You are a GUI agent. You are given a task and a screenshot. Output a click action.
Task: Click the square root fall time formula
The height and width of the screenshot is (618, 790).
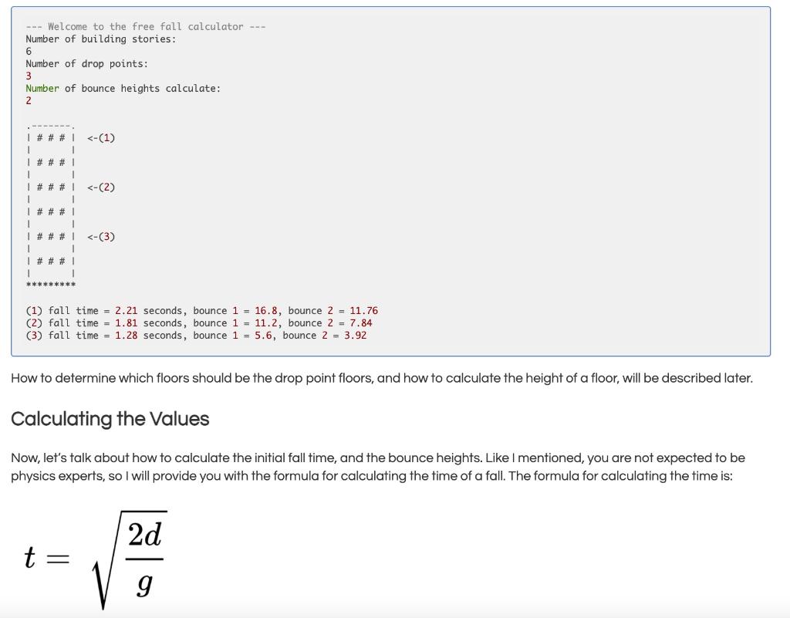pos(96,559)
